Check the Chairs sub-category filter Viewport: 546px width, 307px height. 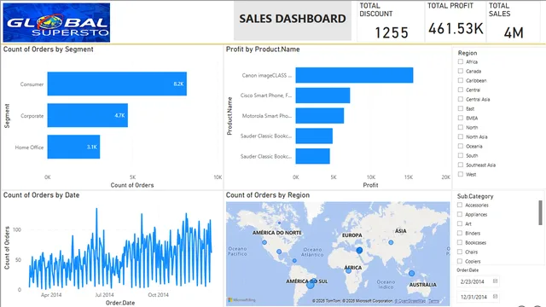[460, 252]
